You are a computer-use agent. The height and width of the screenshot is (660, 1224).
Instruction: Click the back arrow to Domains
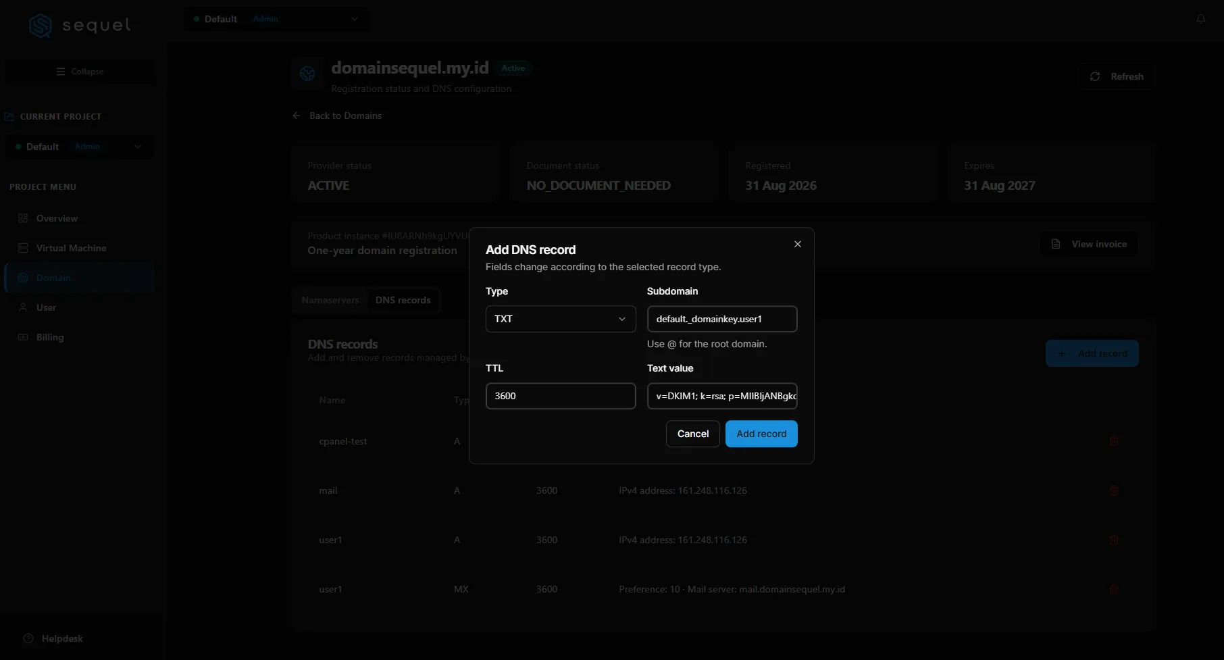click(x=297, y=116)
